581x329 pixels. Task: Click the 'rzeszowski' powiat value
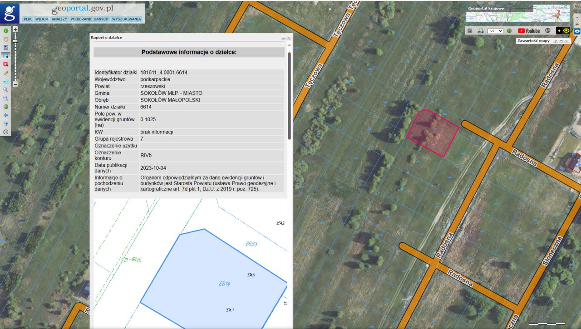coord(153,86)
